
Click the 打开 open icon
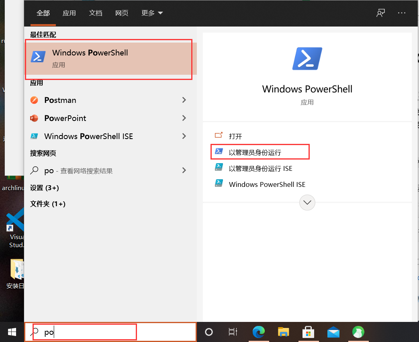219,135
